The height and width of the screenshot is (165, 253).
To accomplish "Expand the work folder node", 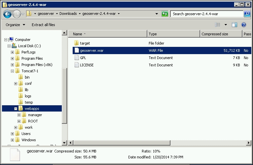I will (16, 128).
